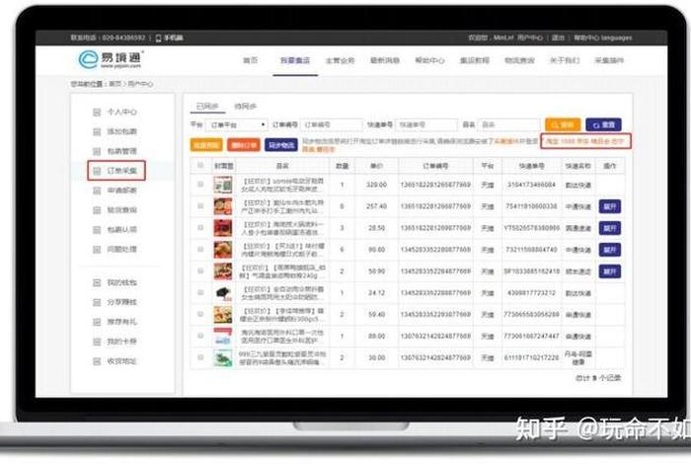Open 申请邮寄 in the sidebar
Screen dimensions: 691x464
122,191
